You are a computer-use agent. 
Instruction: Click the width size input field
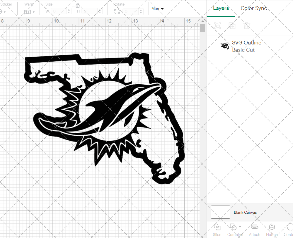[60, 11]
